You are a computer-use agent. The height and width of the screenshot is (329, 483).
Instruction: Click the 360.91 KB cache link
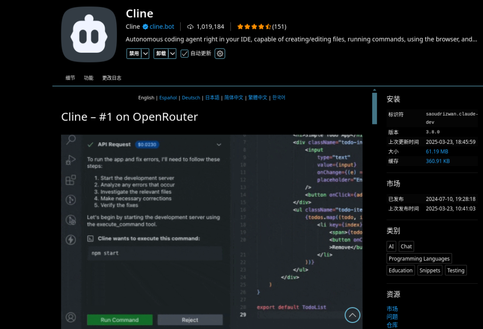click(438, 161)
